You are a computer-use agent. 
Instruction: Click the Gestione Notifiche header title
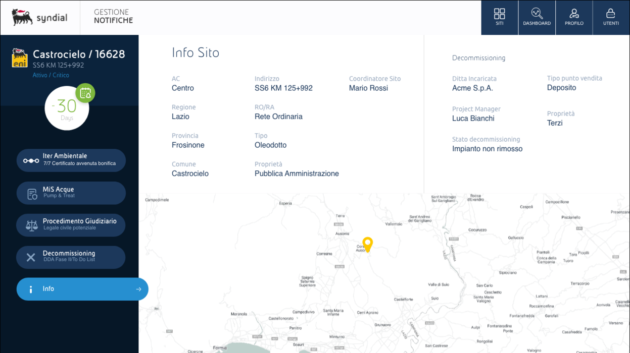coord(113,17)
